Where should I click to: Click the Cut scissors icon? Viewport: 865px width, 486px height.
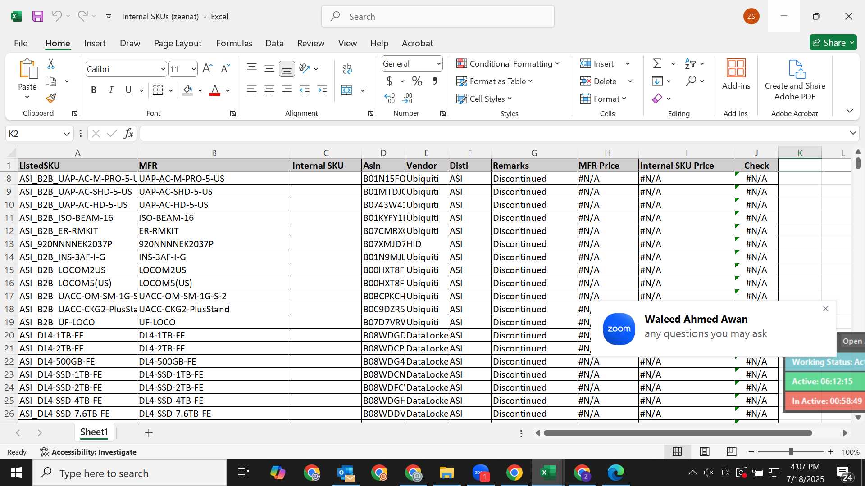coord(51,64)
